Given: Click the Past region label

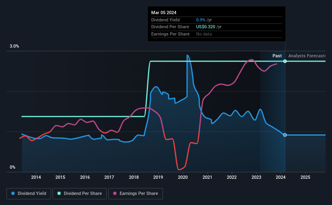Looking at the screenshot, I should [x=277, y=56].
